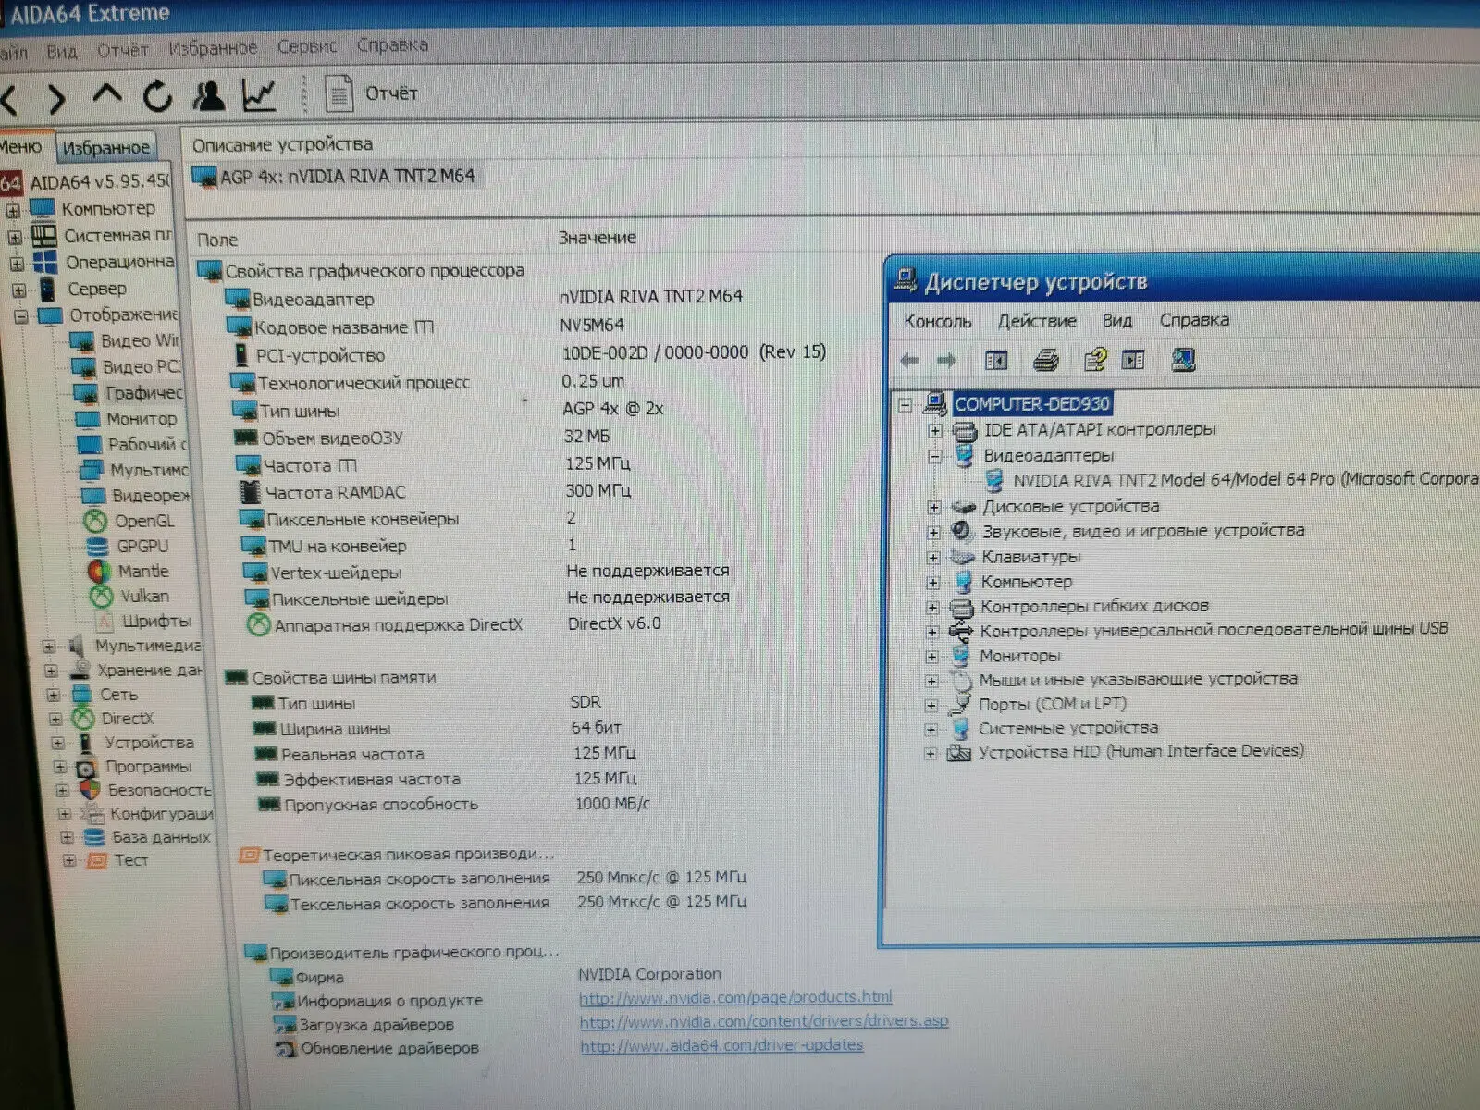Open the Вид menu in AIDA64
Viewport: 1480px width, 1110px height.
coord(62,51)
